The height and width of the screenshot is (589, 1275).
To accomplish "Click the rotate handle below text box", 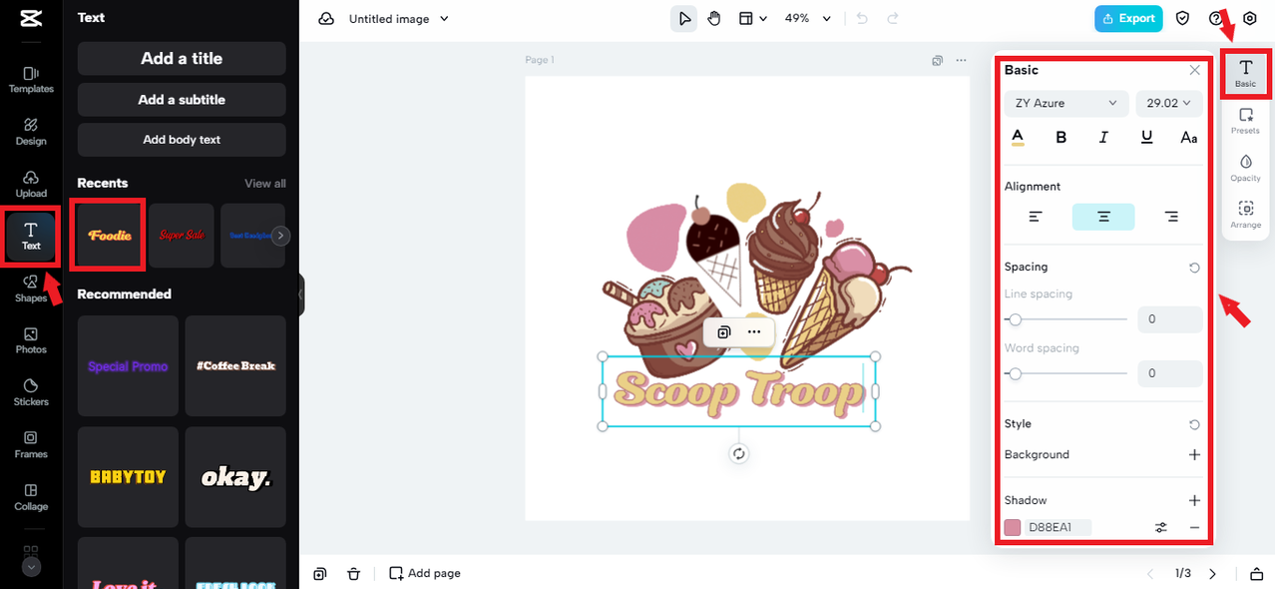I will tap(738, 454).
